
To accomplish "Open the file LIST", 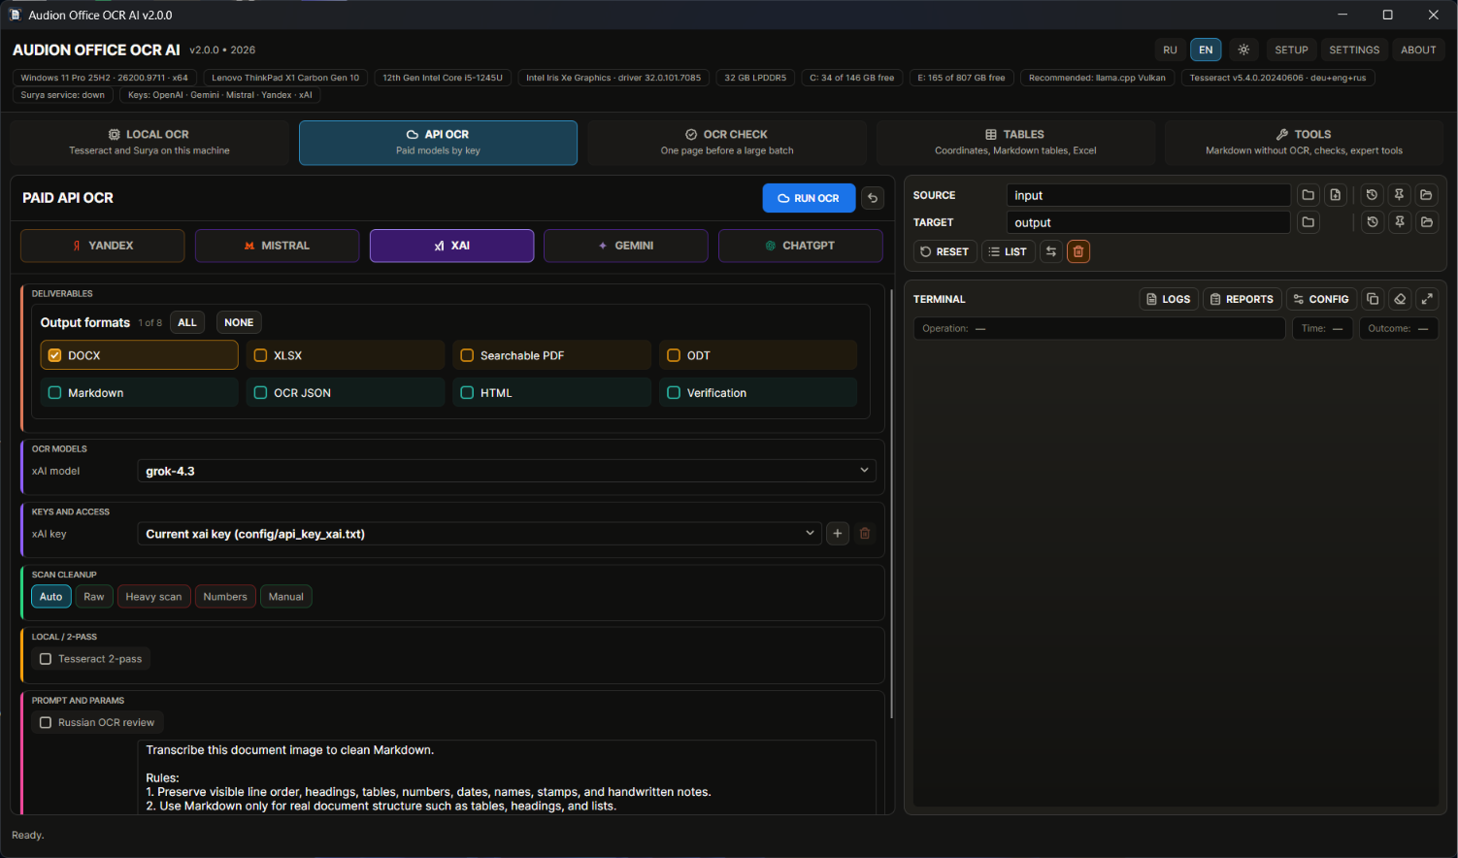I will pyautogui.click(x=1008, y=251).
